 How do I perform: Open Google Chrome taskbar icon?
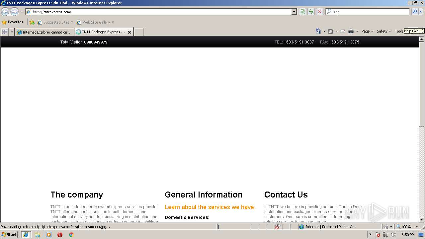(x=71, y=235)
